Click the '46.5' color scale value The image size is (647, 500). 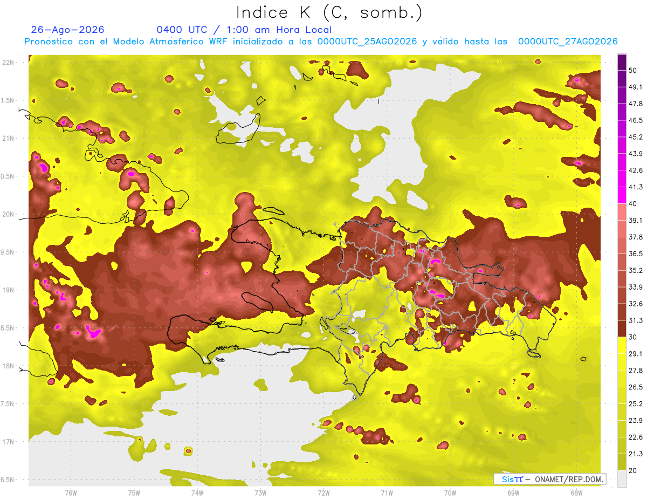(635, 120)
